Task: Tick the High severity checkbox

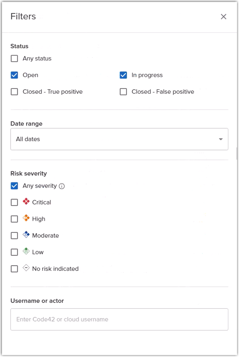Action: point(15,219)
